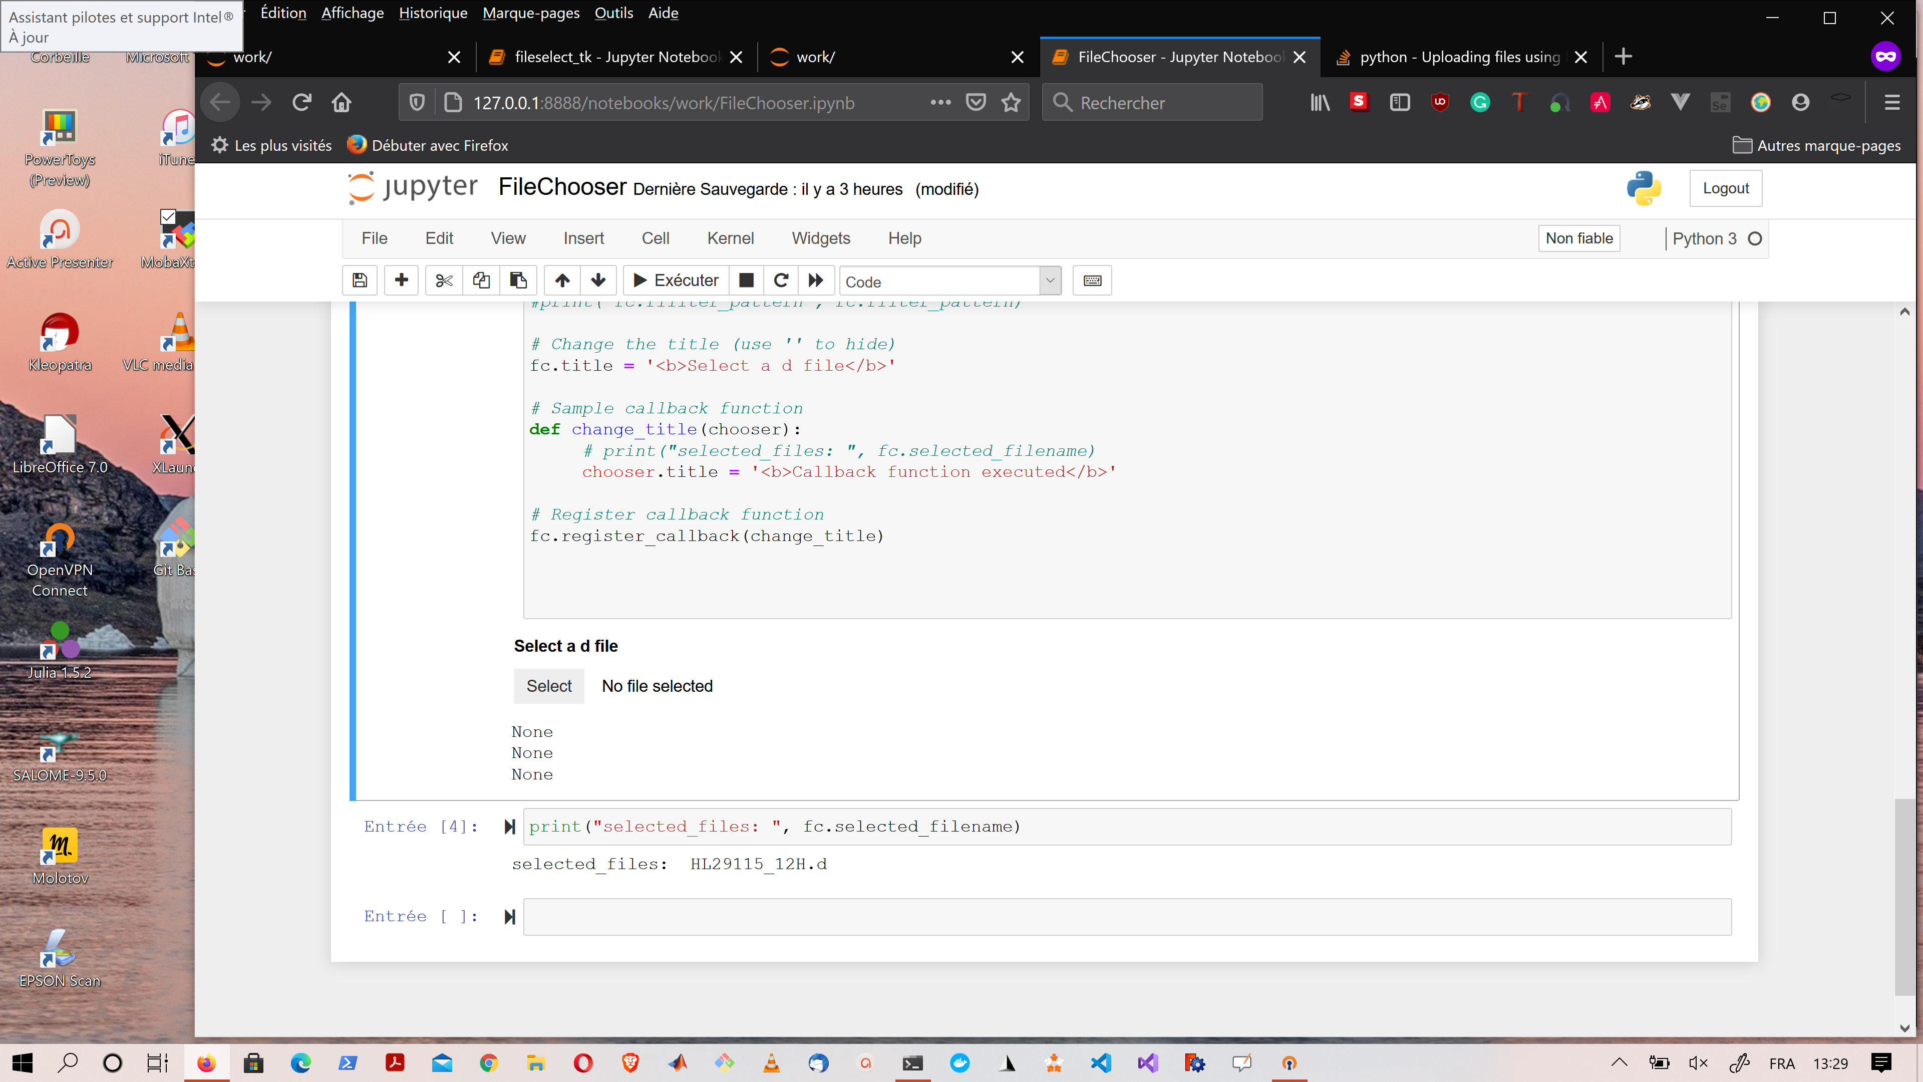Screen dimensions: 1923x1082
Task: Show hidden system tray icons chevron
Action: 1619,1062
